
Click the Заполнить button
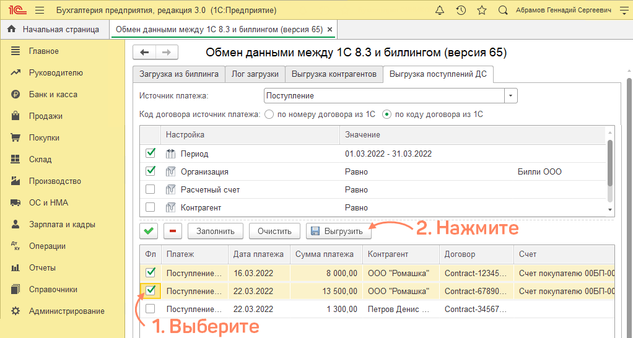pos(216,231)
